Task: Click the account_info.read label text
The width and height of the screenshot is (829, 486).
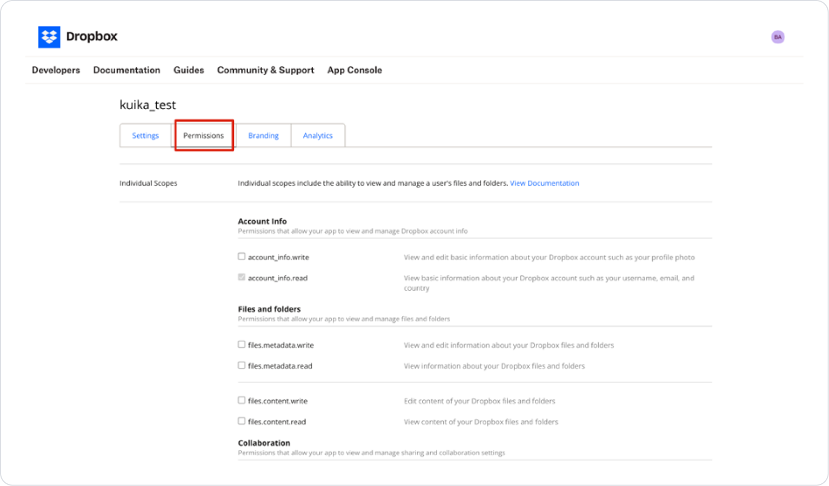Action: coord(278,278)
